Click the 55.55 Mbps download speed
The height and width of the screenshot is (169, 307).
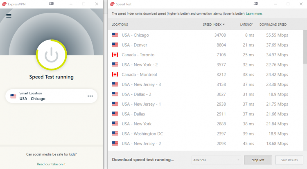277,35
